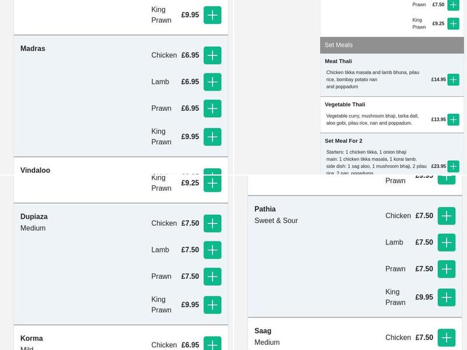Image resolution: width=467 pixels, height=350 pixels.
Task: Add Korma Chicken to the order
Action: pos(212,344)
